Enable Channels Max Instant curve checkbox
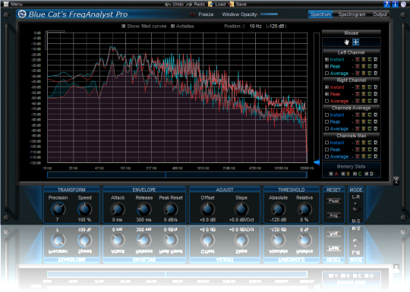Screen dimensions: 410x292 point(326,143)
